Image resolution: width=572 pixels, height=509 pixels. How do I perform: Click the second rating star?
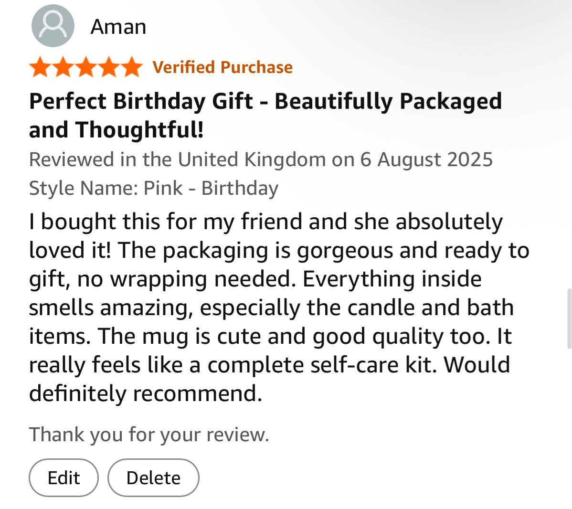pyautogui.click(x=63, y=68)
